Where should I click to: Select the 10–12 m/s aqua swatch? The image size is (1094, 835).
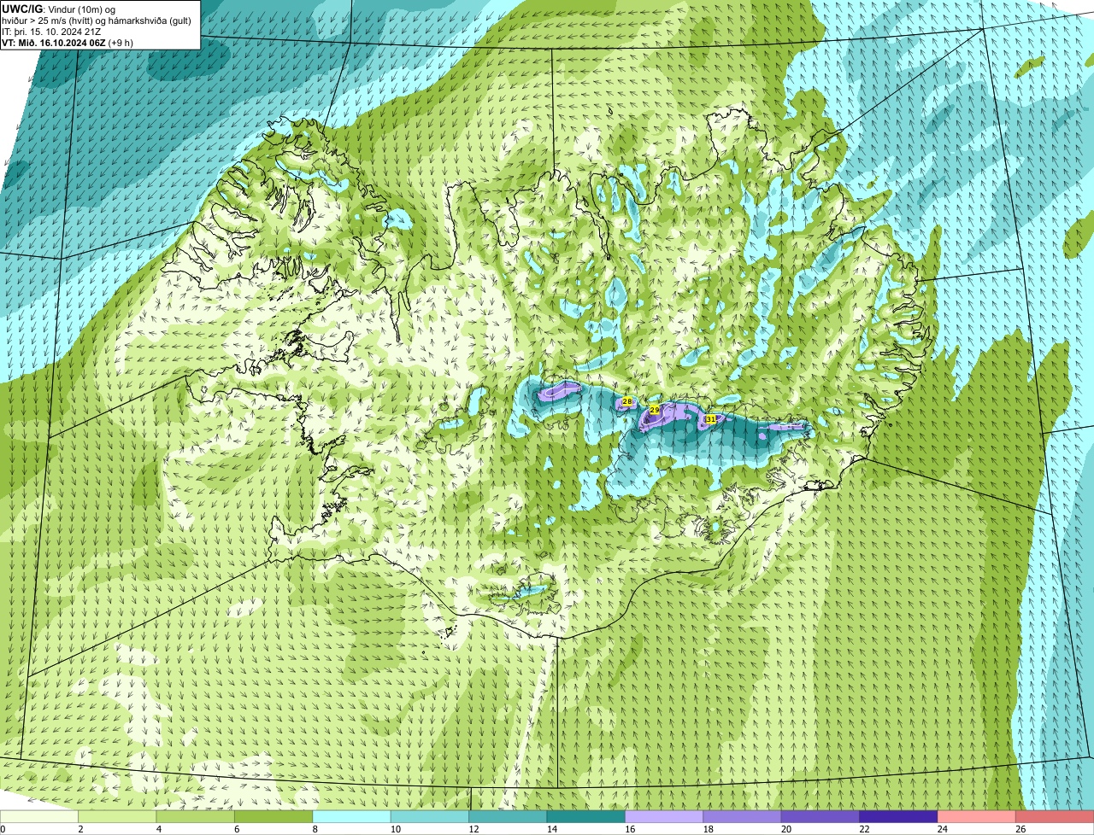(430, 816)
